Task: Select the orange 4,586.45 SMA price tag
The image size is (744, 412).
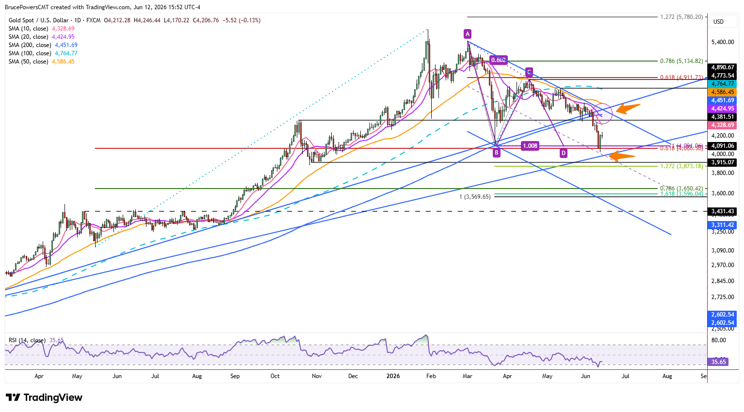Action: pyautogui.click(x=723, y=92)
